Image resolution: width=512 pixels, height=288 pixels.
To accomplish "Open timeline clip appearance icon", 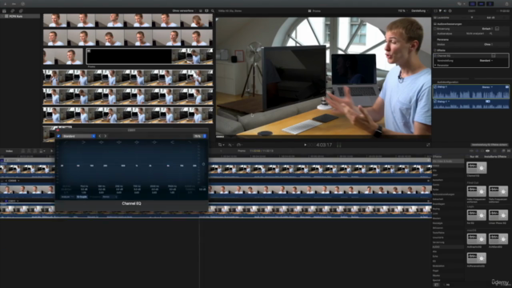I will [495, 151].
